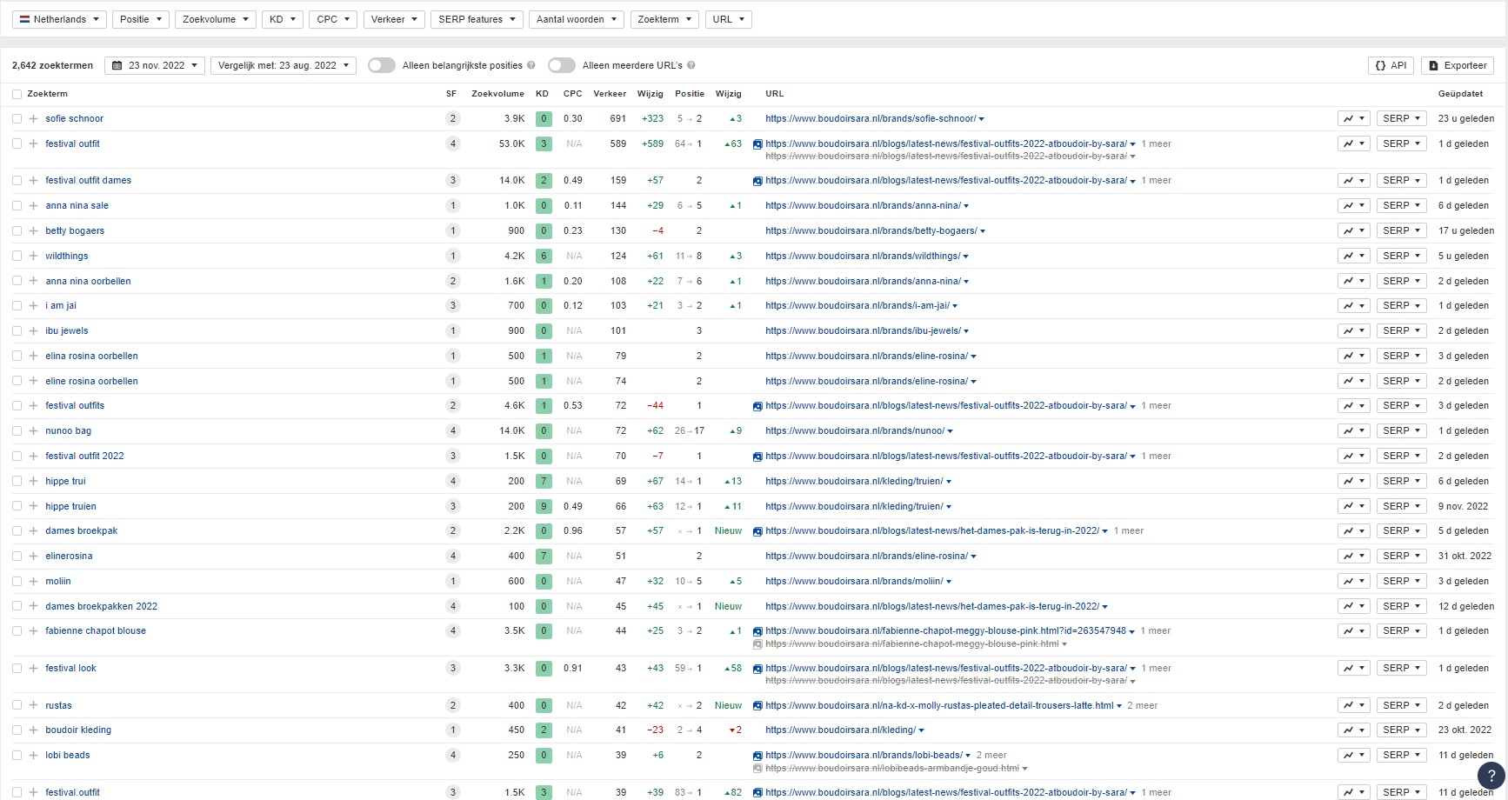Click SERP feature icon on rustas URL
Viewport: 1508px width, 800px height.
pos(757,706)
